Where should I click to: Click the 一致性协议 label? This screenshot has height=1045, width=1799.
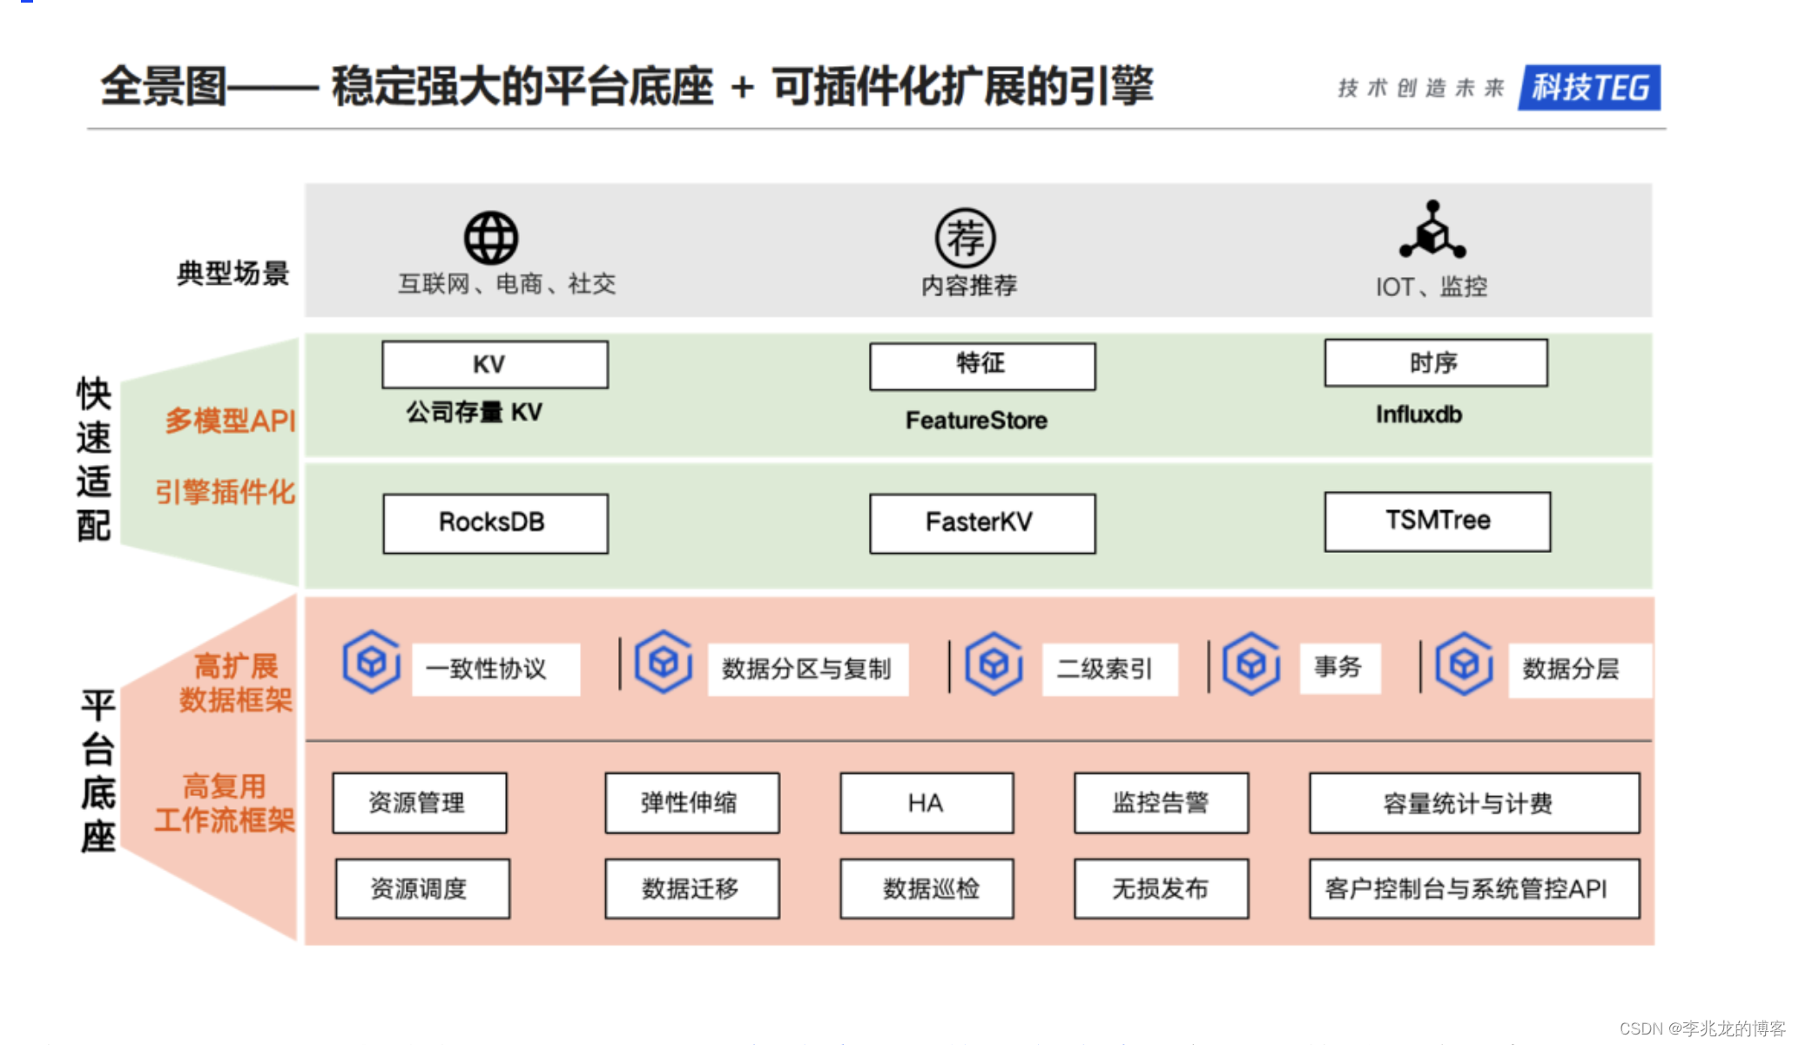pos(495,669)
